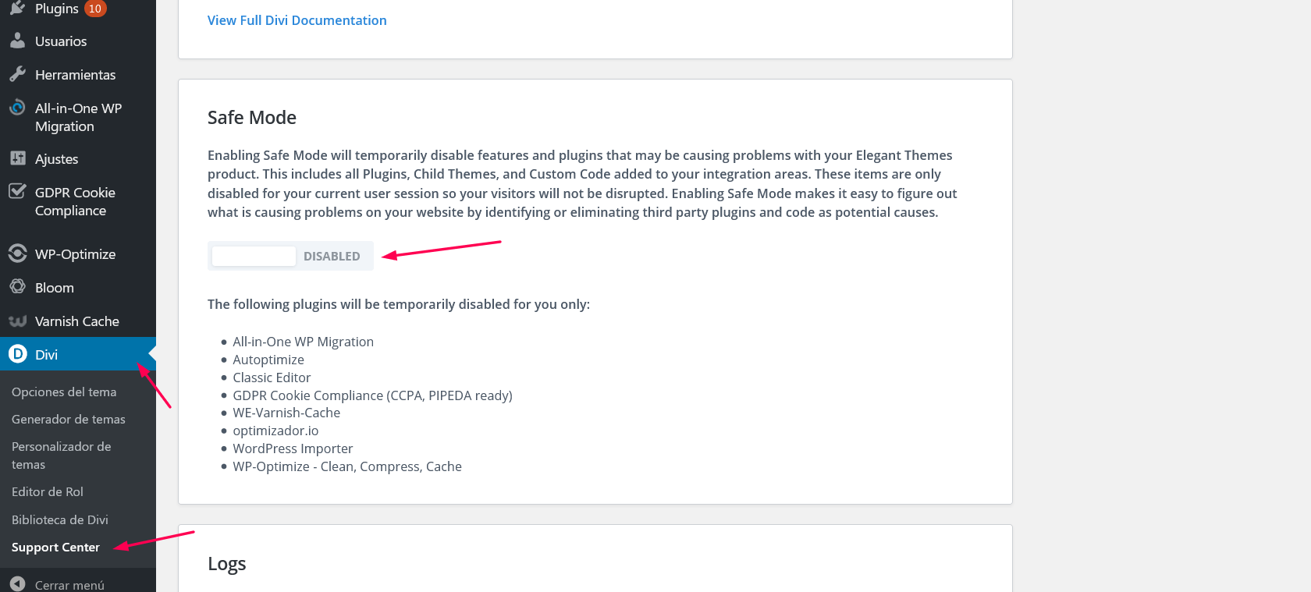
Task: Select Support Center submenu item
Action: point(55,547)
